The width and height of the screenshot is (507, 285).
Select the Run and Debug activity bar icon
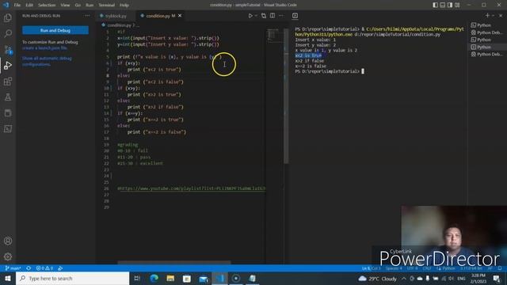pyautogui.click(x=8, y=65)
